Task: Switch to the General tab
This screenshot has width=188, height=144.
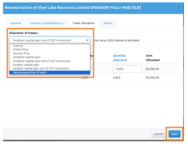Action: (x=16, y=23)
